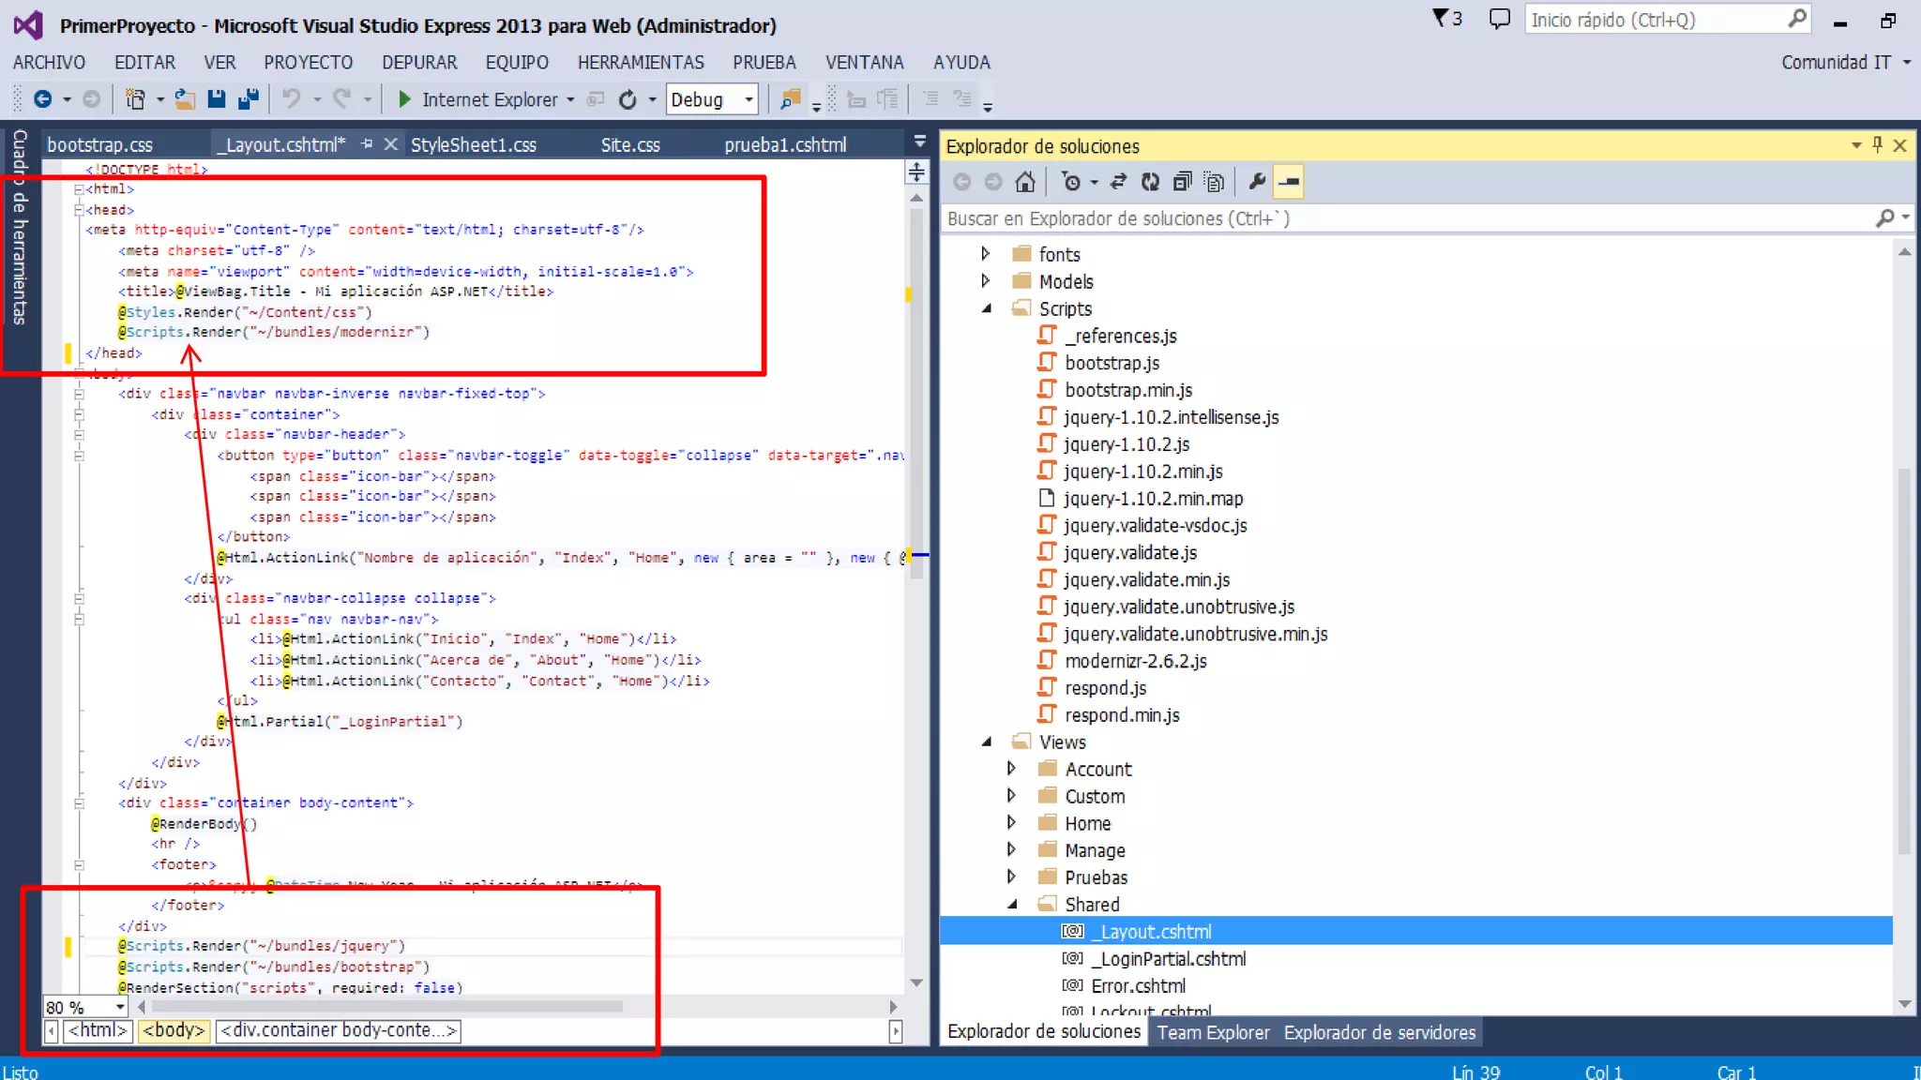1921x1080 pixels.
Task: Select _LoginPartial.cshtml in the Shared folder
Action: pos(1168,959)
